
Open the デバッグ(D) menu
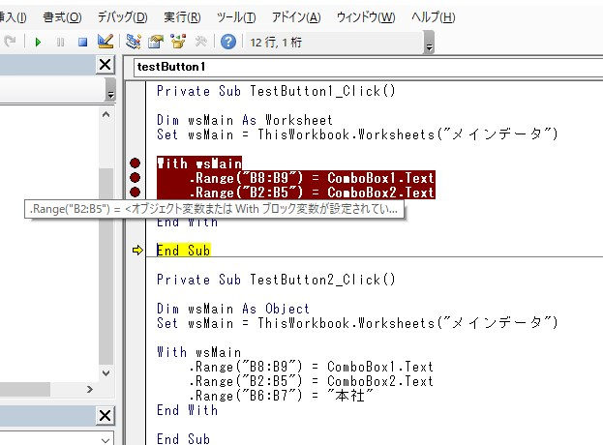pyautogui.click(x=122, y=17)
